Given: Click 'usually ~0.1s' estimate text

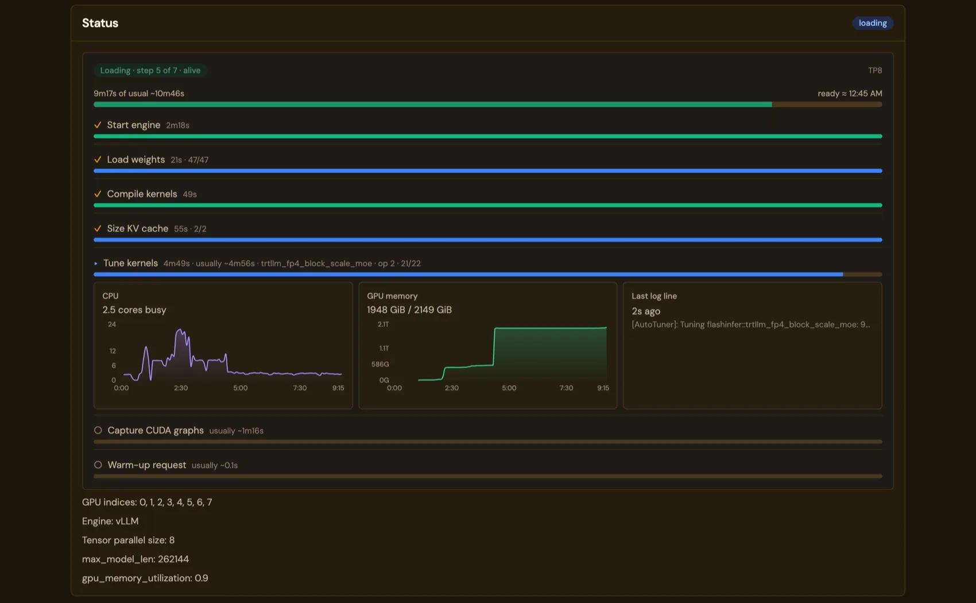Looking at the screenshot, I should coord(215,465).
